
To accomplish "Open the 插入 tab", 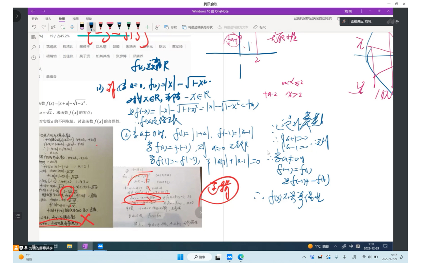I will [x=48, y=19].
